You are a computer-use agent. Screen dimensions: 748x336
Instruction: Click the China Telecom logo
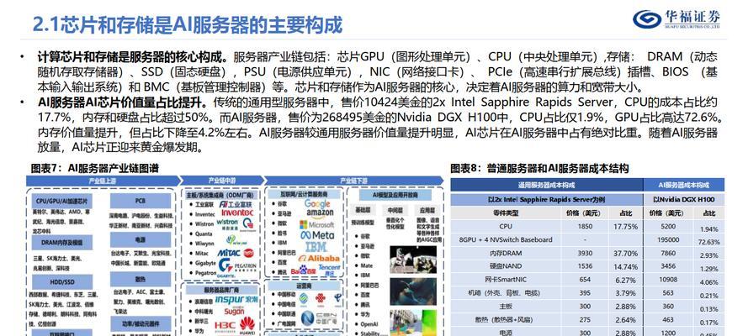tap(337, 299)
